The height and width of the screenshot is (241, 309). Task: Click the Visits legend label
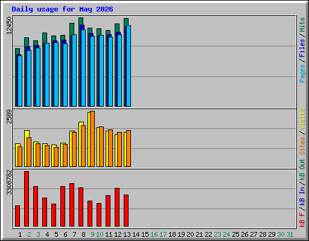point(302,119)
